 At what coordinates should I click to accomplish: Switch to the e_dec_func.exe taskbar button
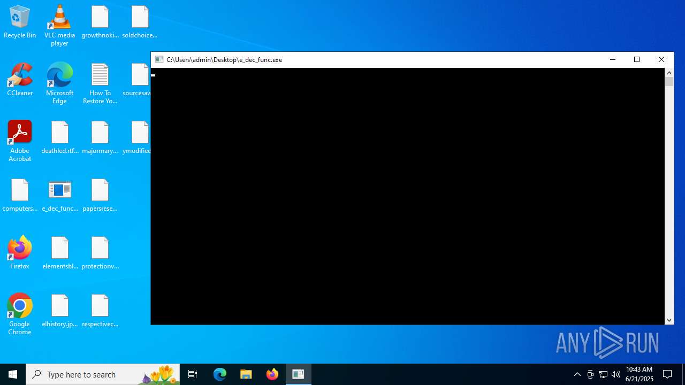(x=299, y=374)
